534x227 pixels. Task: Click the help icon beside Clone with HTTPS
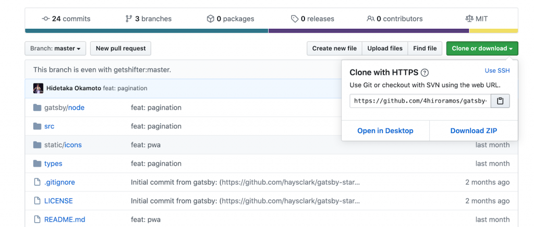pyautogui.click(x=424, y=73)
